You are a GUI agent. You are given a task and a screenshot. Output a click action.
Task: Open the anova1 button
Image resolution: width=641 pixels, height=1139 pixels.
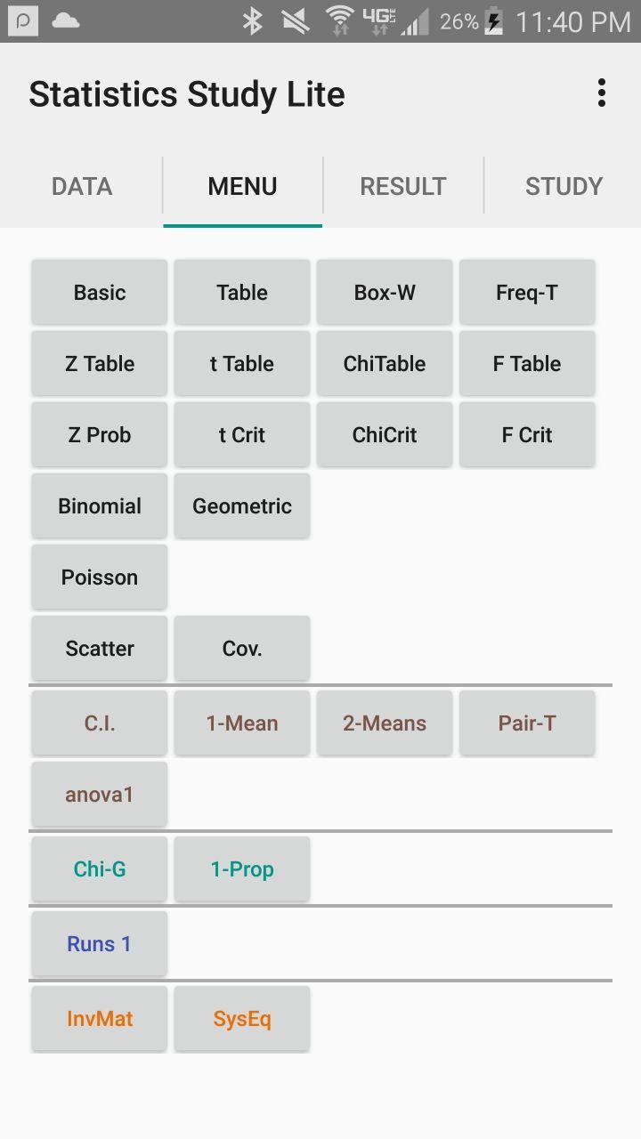[100, 795]
